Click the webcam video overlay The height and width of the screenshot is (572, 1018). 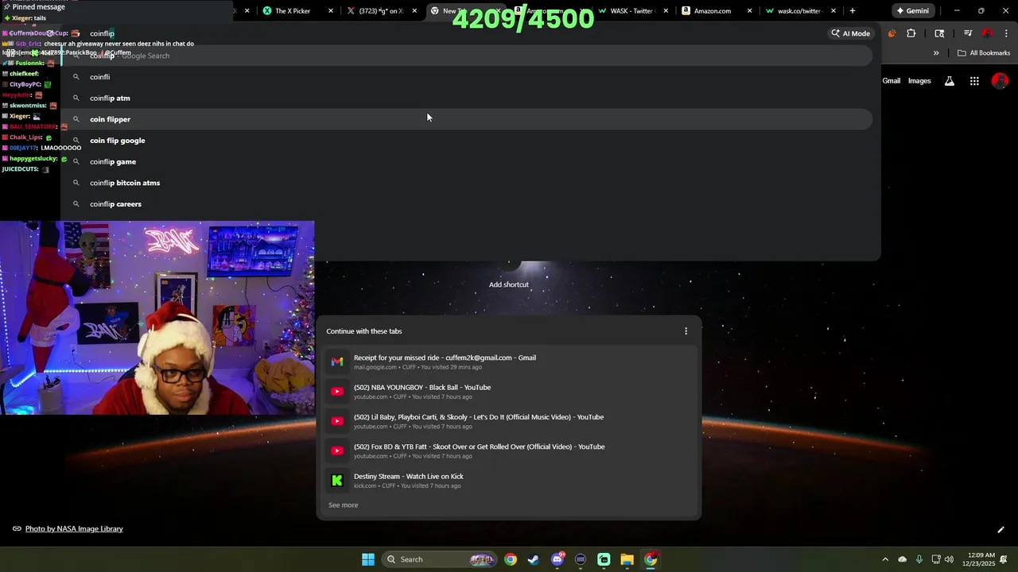(157, 318)
